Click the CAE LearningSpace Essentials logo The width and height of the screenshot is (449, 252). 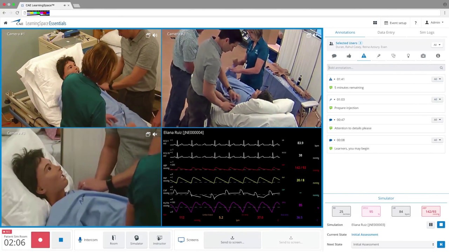(38, 23)
